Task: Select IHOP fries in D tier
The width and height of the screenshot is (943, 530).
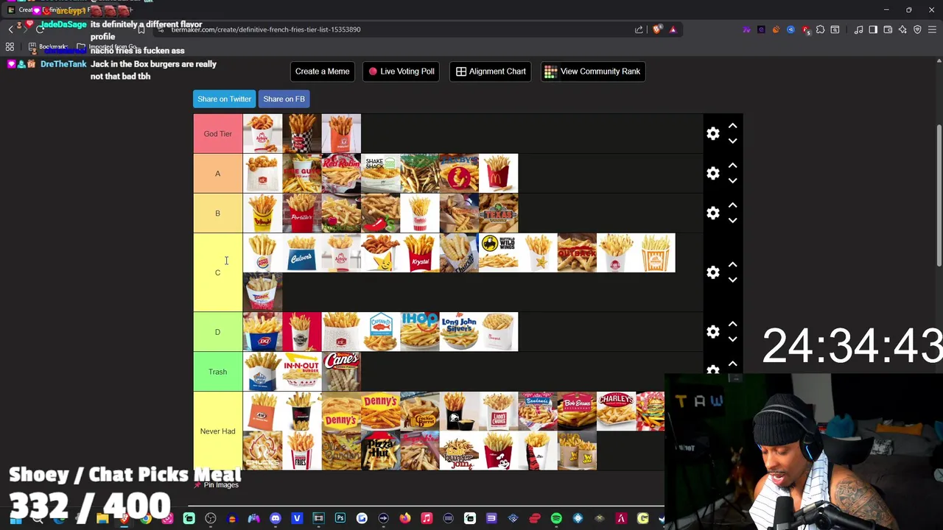Action: coord(420,332)
